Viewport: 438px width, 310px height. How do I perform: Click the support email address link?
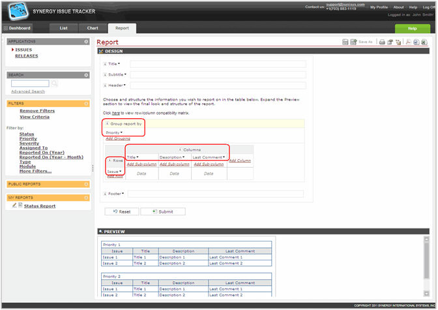pyautogui.click(x=345, y=5)
